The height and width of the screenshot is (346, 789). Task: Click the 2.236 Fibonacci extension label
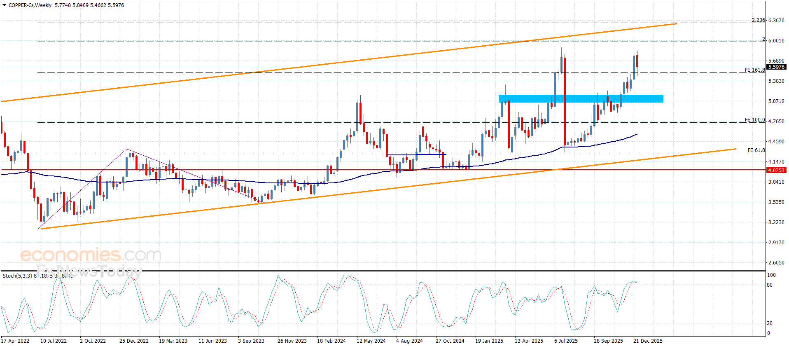pos(758,20)
